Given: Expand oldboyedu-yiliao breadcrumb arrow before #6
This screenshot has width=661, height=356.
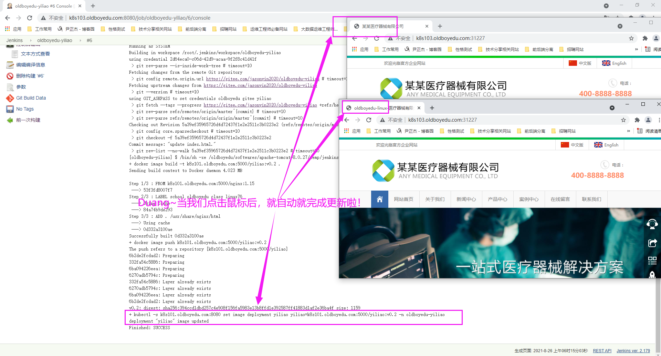Looking at the screenshot, I should click(x=80, y=41).
